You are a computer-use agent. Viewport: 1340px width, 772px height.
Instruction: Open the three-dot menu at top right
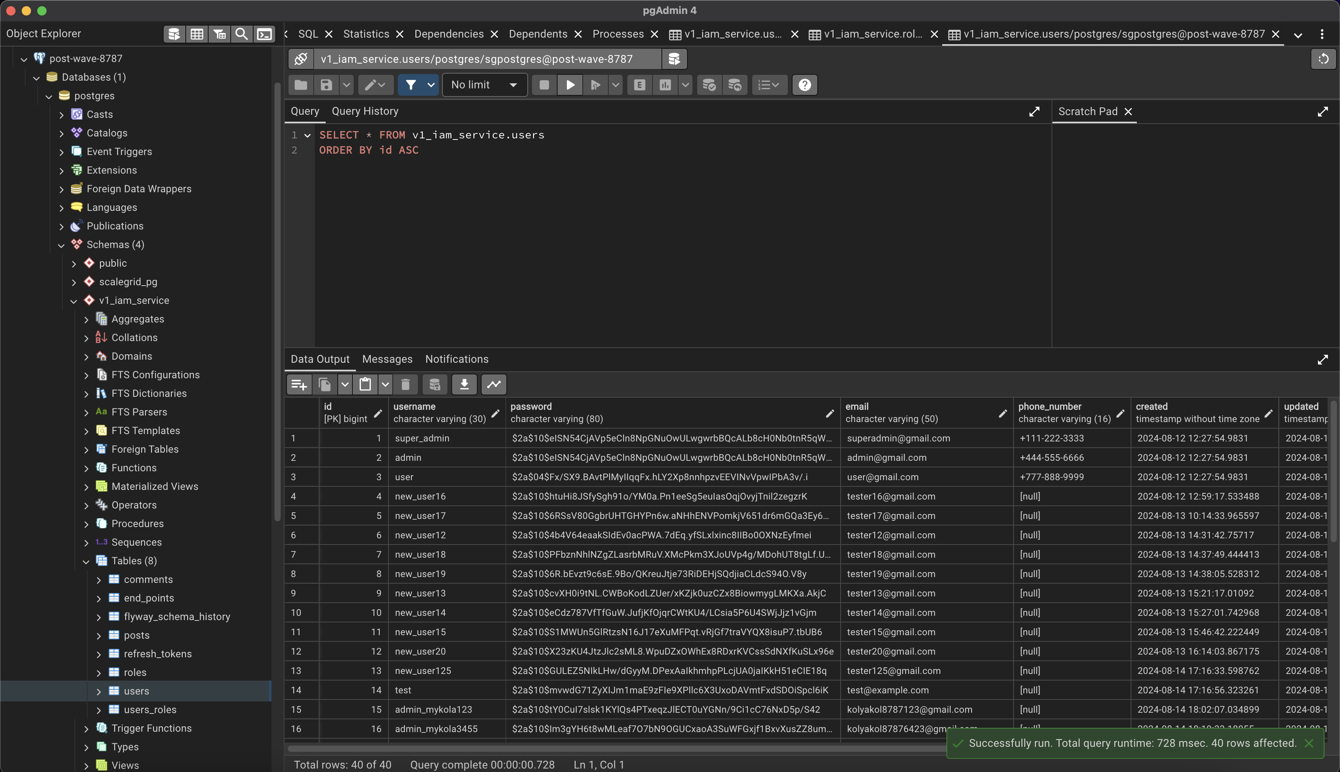click(x=1322, y=34)
